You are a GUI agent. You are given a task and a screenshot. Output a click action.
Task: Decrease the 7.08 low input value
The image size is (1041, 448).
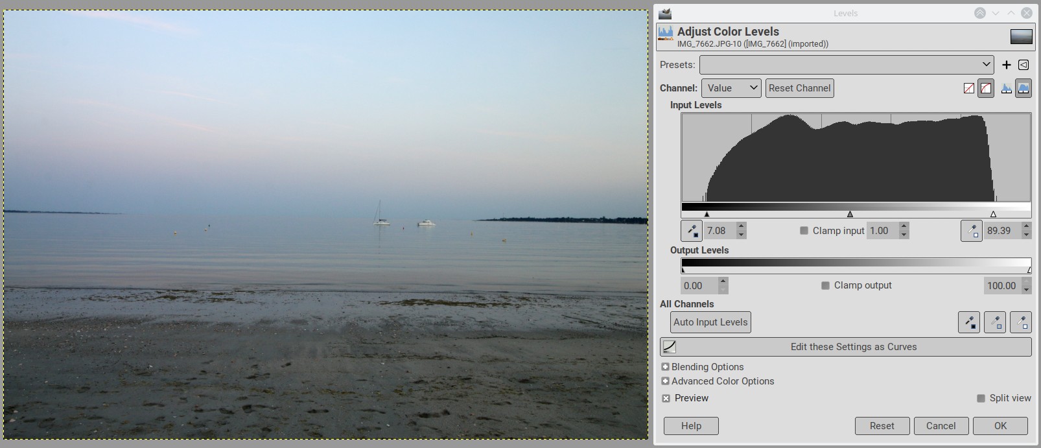[x=742, y=235]
